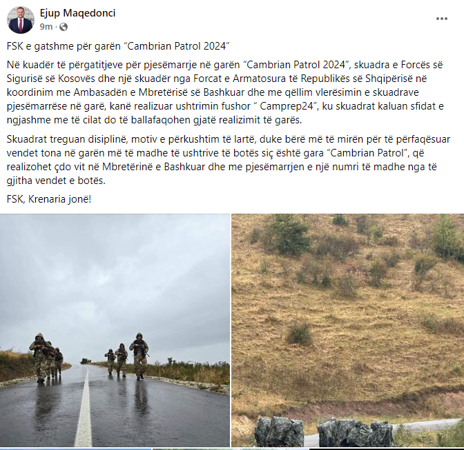Click the tall green tree on the hillside's right edge

tap(446, 237)
